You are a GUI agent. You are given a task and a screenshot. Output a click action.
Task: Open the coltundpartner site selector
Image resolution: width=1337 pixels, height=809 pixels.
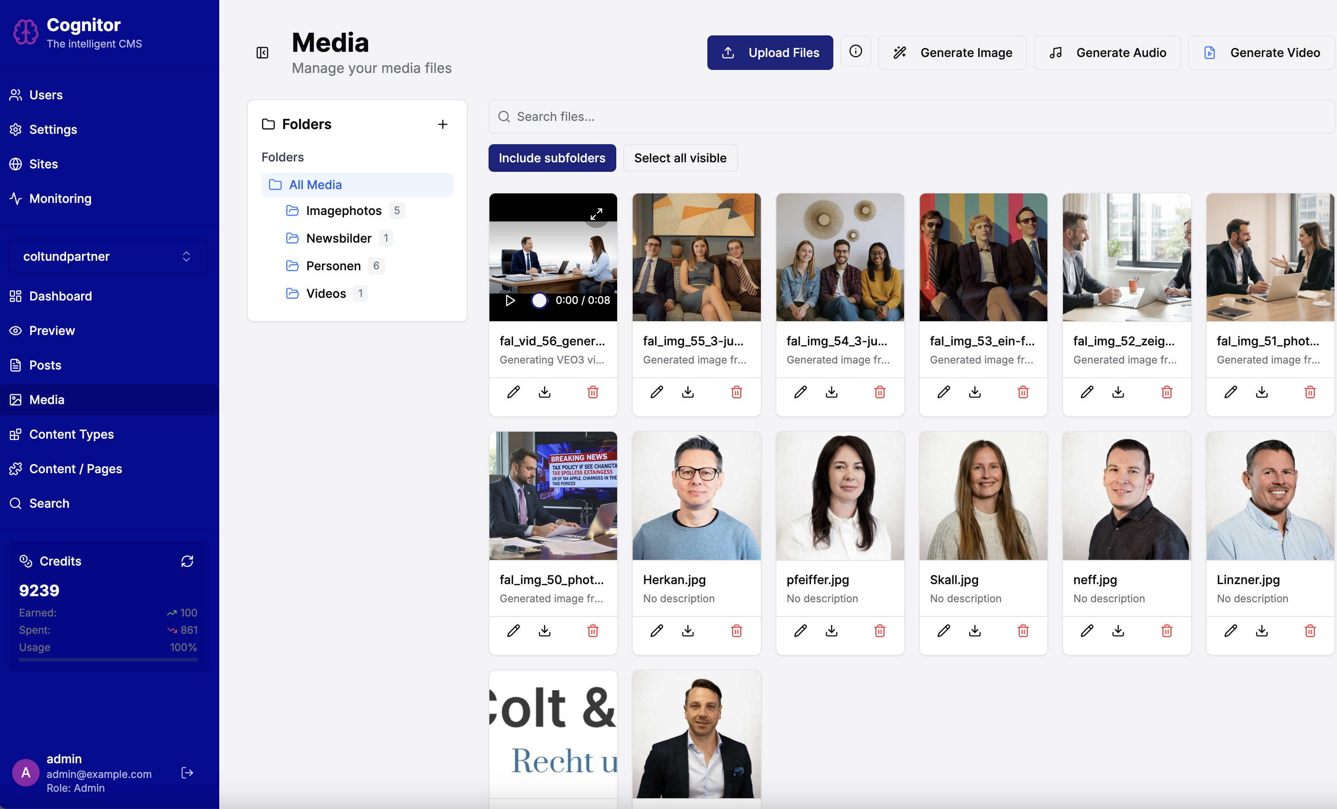click(107, 256)
